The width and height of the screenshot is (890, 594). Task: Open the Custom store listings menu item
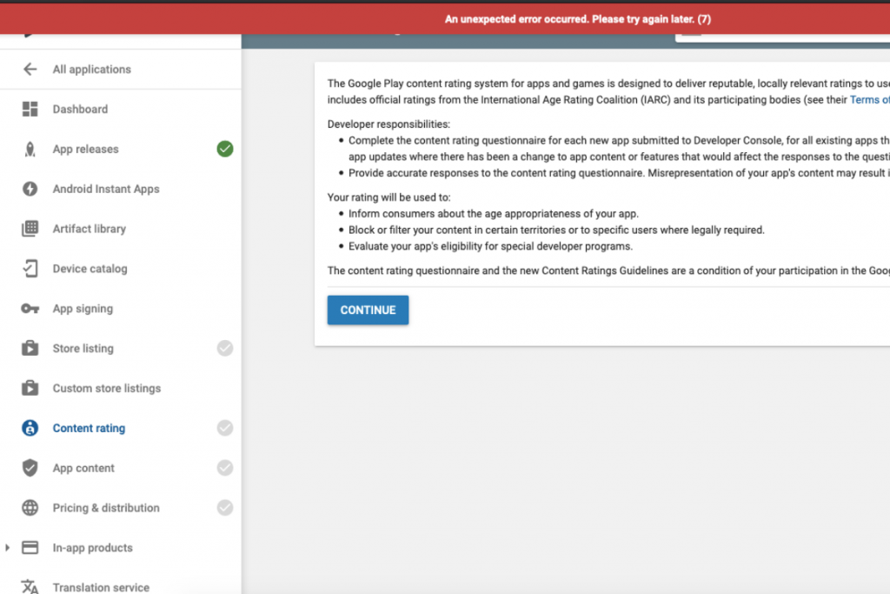(106, 389)
